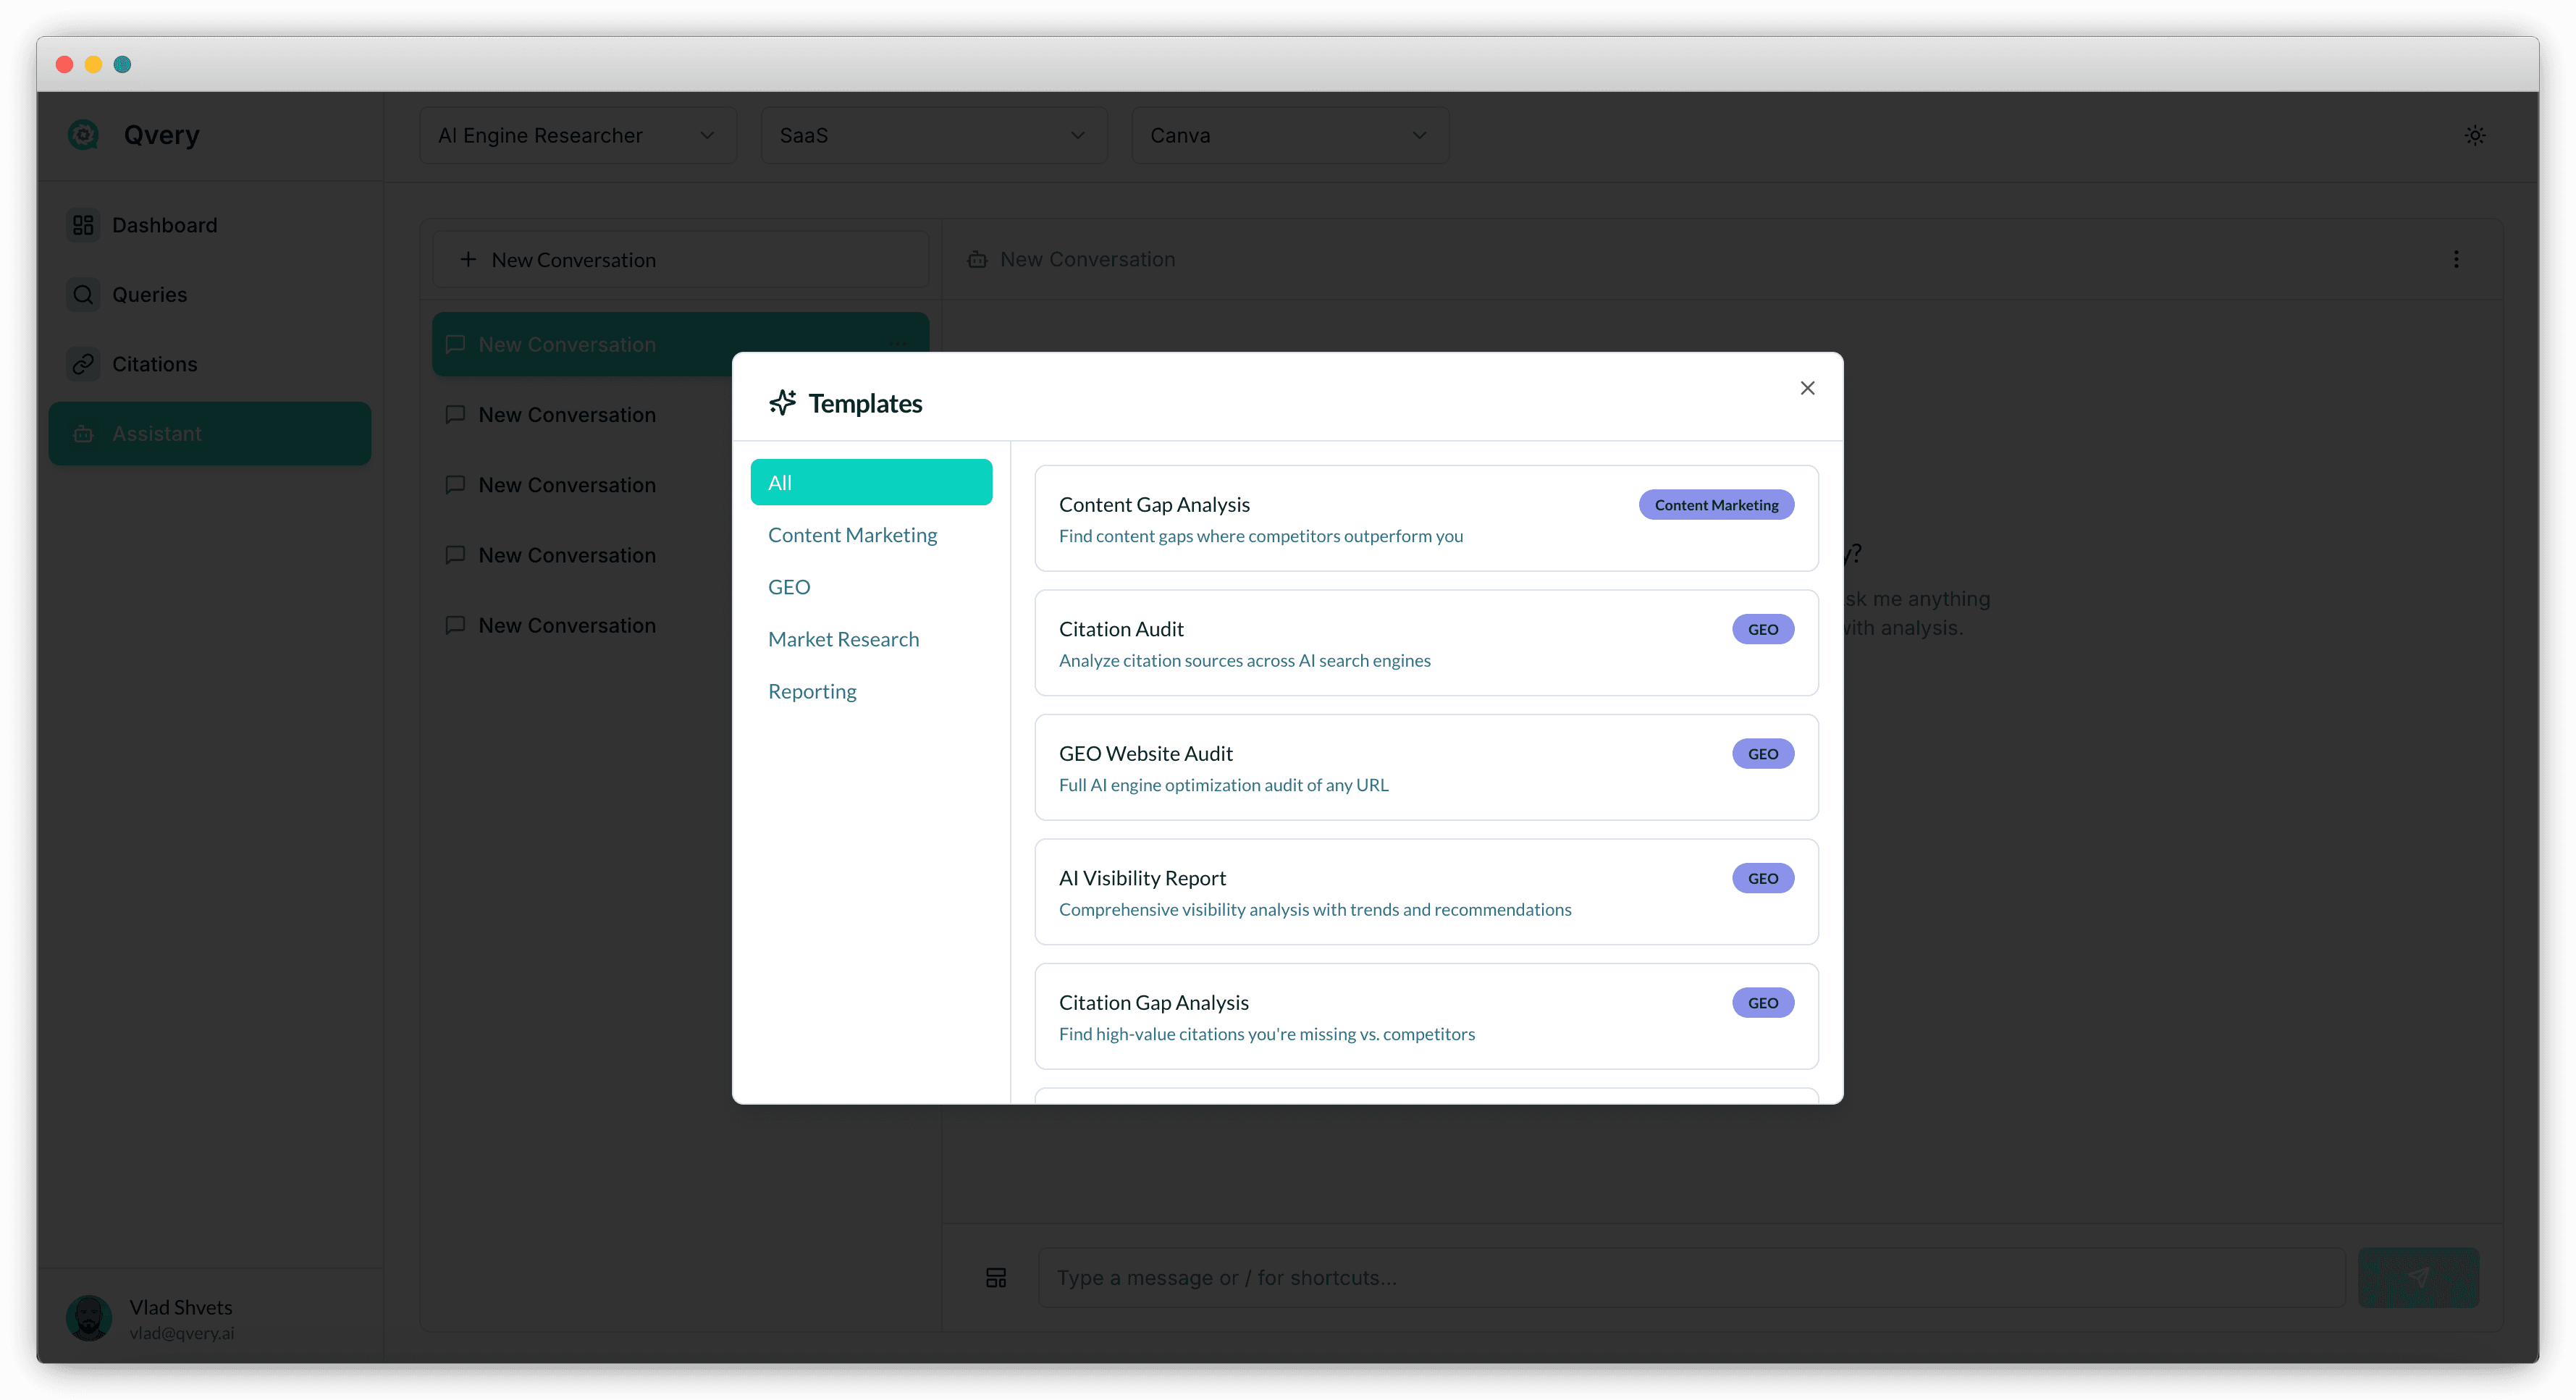Click templates icon beside message input
The image size is (2576, 1400).
coord(996,1277)
